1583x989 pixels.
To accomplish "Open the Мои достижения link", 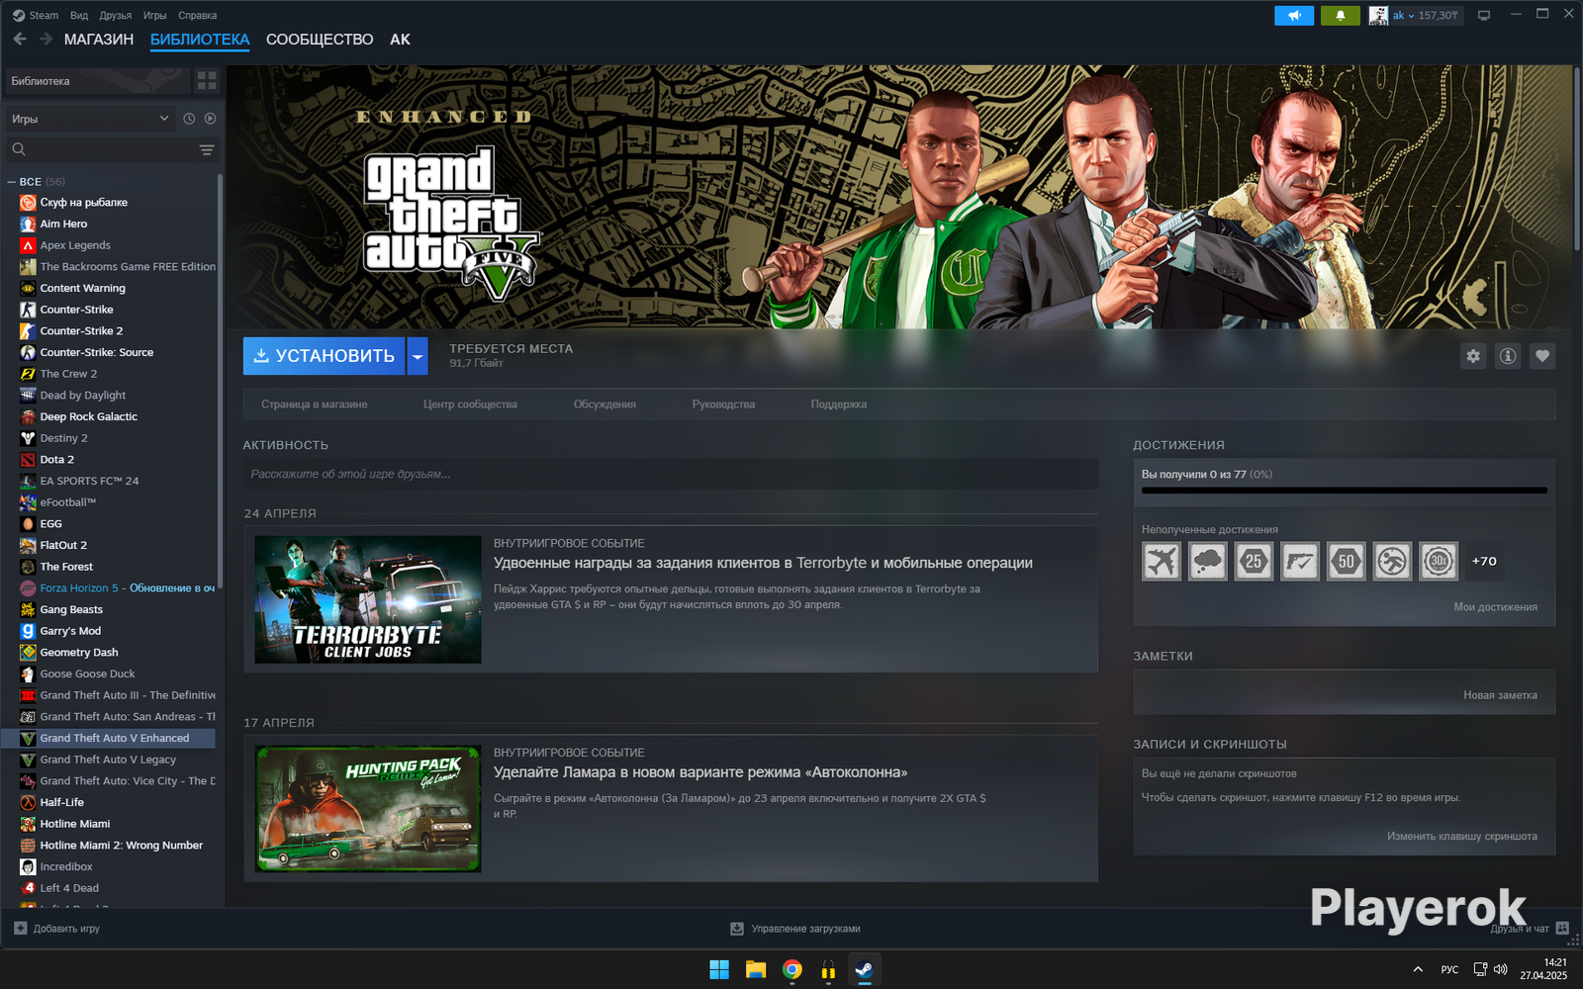I will (x=1495, y=607).
